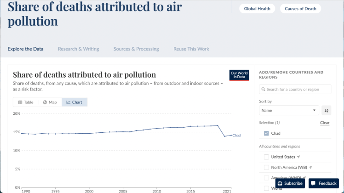Clear the current country selection
Viewport: 344px width, 193px height.
pos(325,123)
